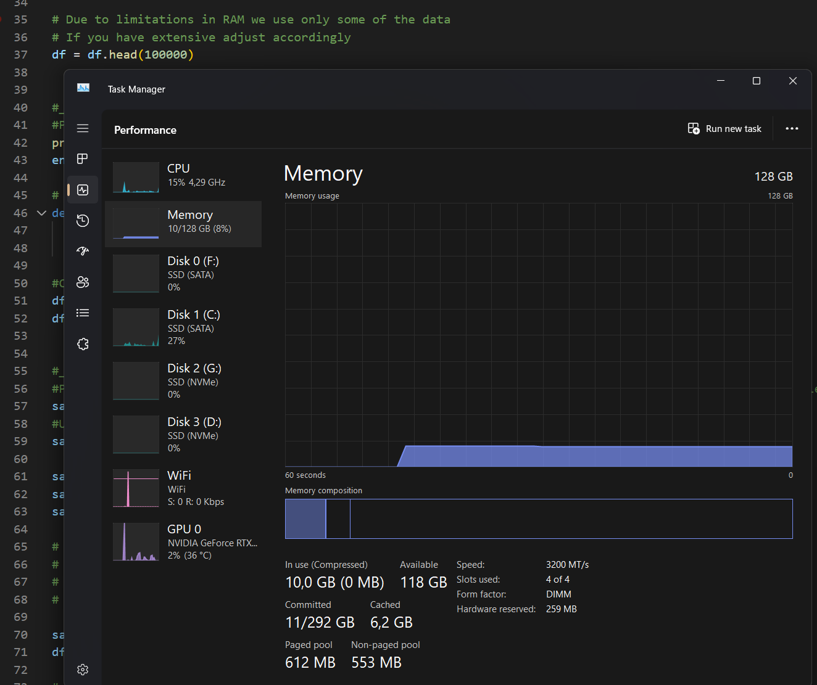Click the in-use segment of Memory composition bar

point(305,519)
